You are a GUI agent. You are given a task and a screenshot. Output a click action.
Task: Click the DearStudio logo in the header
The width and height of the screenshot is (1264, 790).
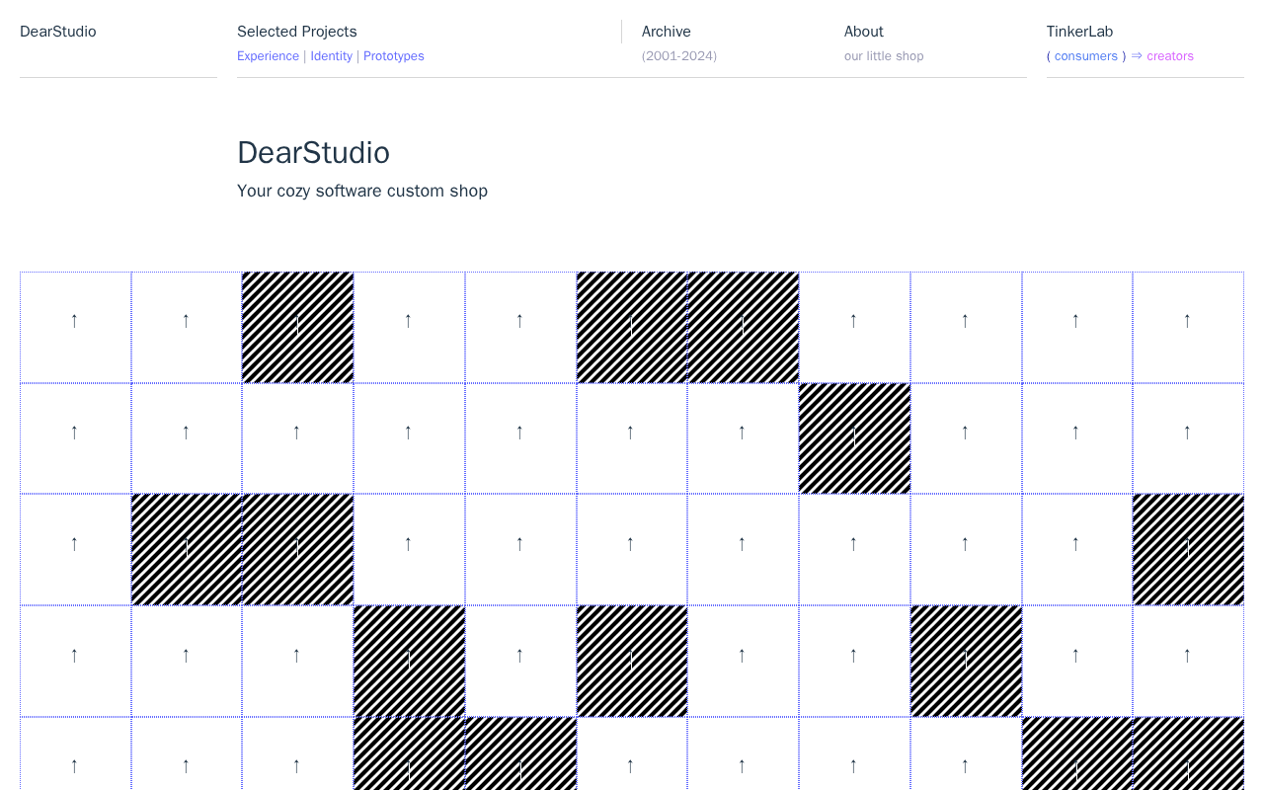point(58,32)
